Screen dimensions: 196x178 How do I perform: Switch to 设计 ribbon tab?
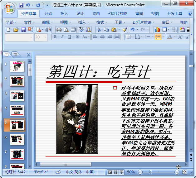(80, 13)
